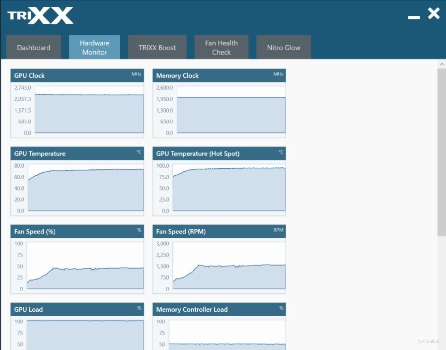This screenshot has width=446, height=350.
Task: Click the 100.0 Hot Spot axis value
Action: coord(163,165)
